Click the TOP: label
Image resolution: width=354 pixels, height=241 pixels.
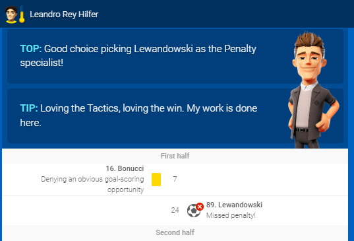pos(31,49)
